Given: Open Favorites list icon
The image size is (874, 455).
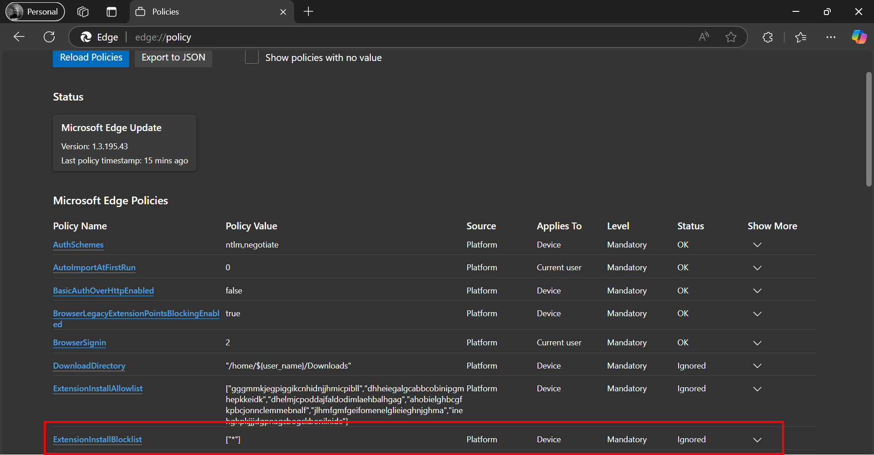Looking at the screenshot, I should (x=801, y=37).
